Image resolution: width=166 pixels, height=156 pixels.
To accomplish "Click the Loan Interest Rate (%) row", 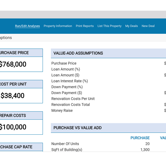I will tap(70, 81).
